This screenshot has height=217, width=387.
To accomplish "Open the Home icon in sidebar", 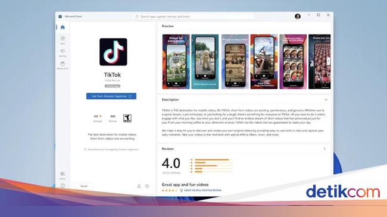I will point(63,27).
